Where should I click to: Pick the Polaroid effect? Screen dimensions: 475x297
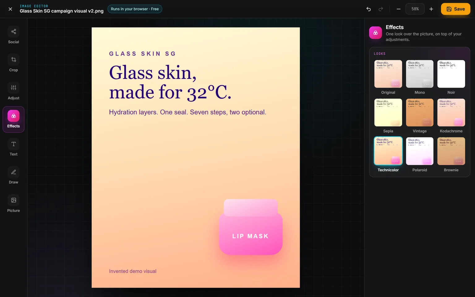tap(420, 155)
